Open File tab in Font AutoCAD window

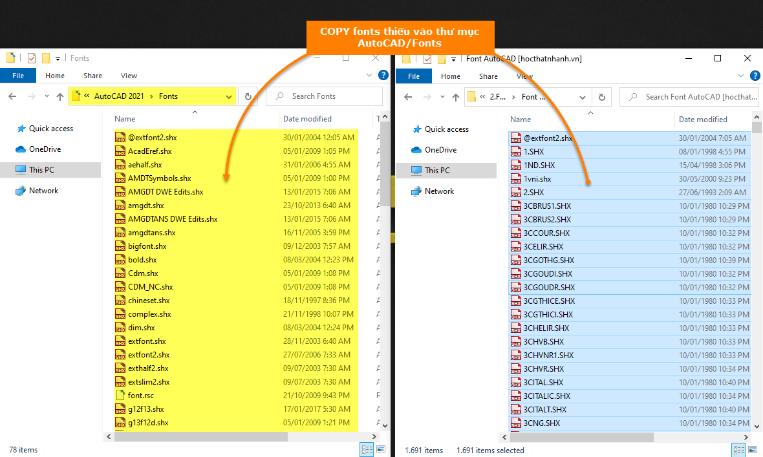[x=414, y=76]
